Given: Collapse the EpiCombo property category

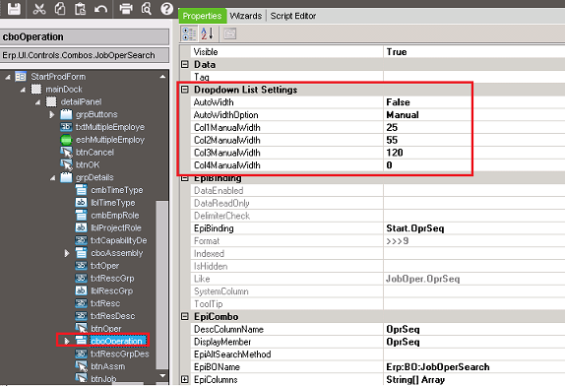Looking at the screenshot, I should point(185,317).
